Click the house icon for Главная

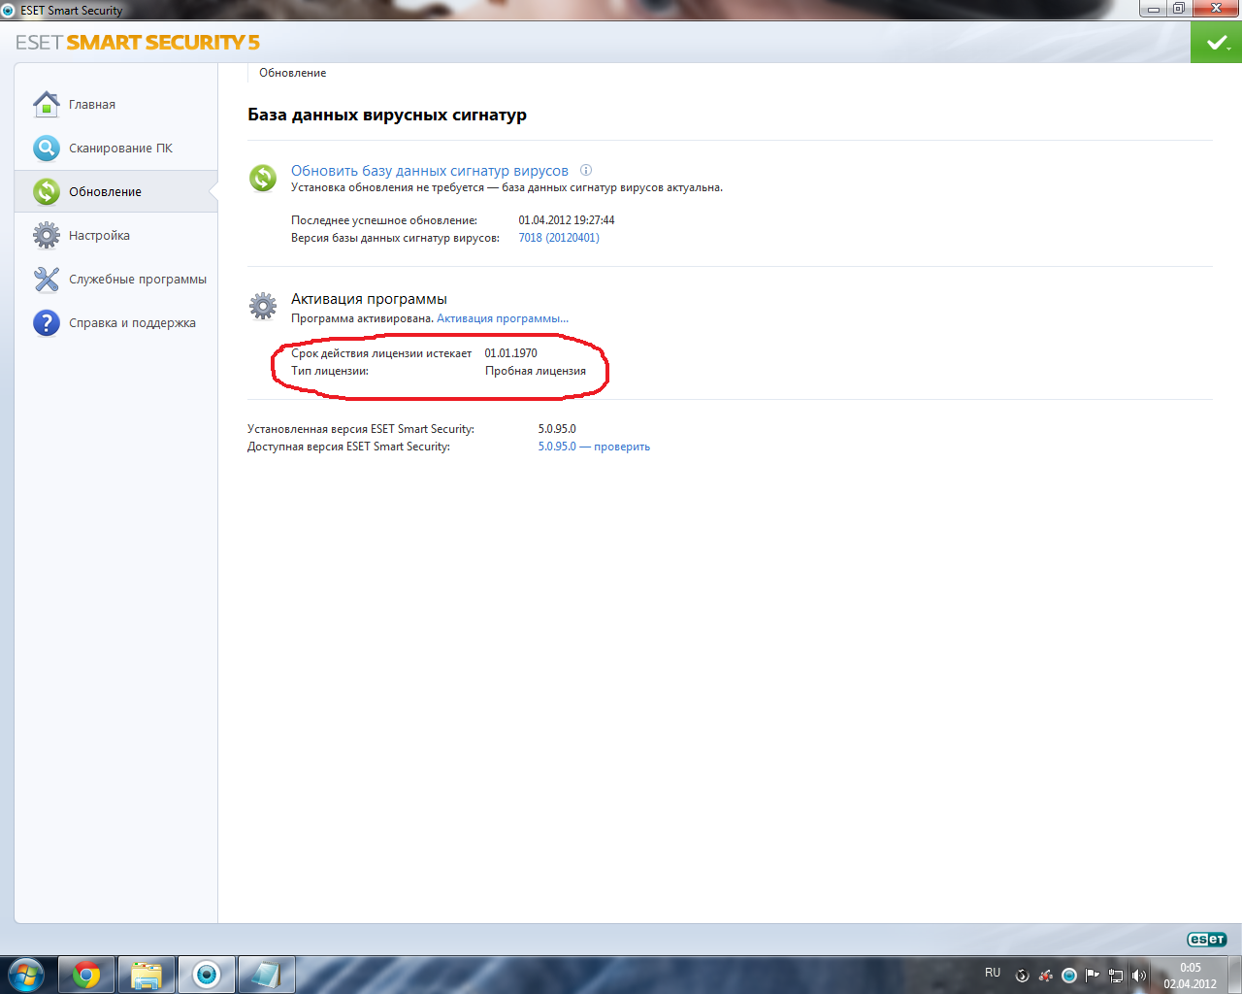click(46, 104)
